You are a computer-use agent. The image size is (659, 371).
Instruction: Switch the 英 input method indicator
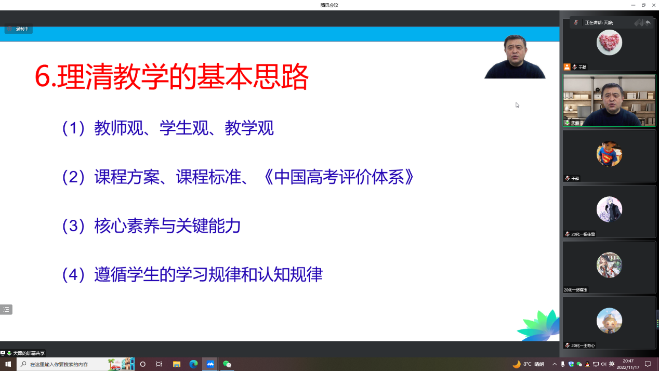[612, 364]
